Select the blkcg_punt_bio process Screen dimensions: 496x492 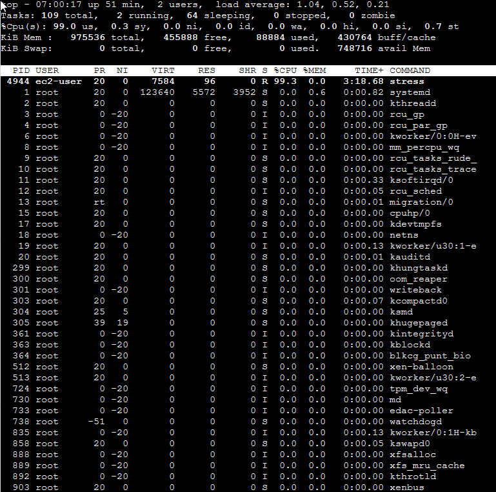click(430, 356)
